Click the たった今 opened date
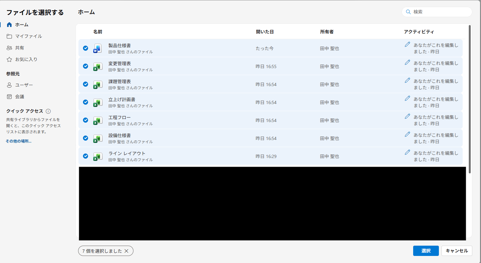Image resolution: width=481 pixels, height=263 pixels. pyautogui.click(x=265, y=48)
